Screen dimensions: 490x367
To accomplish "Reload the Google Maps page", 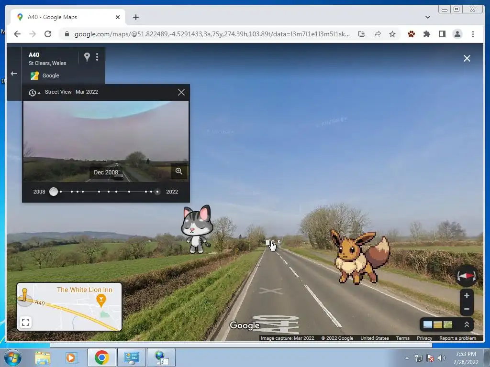I will click(48, 34).
